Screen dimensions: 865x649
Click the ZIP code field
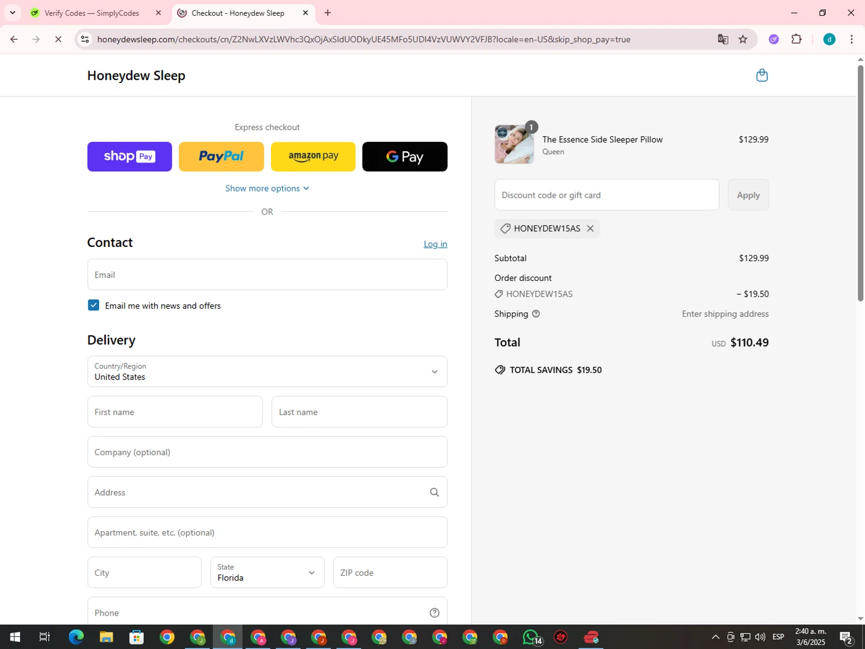tap(390, 572)
